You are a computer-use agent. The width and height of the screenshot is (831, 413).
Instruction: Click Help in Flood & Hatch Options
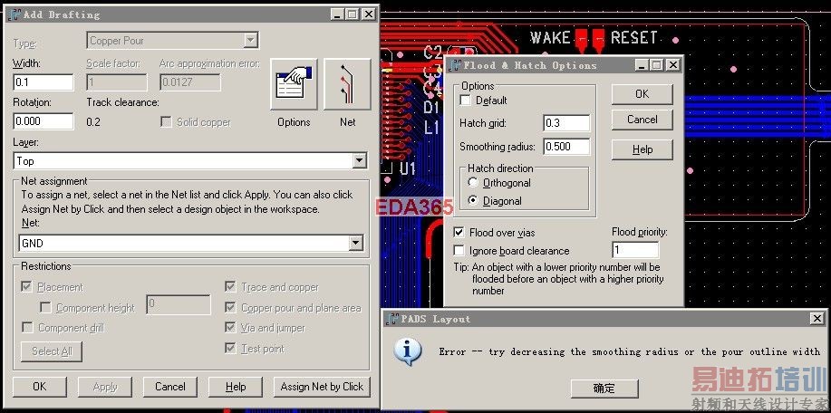(642, 149)
